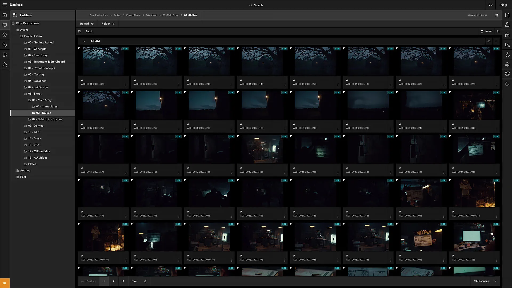Collapse the A CAM section chevron
Viewport: 512px width, 288px height.
[x=84, y=41]
